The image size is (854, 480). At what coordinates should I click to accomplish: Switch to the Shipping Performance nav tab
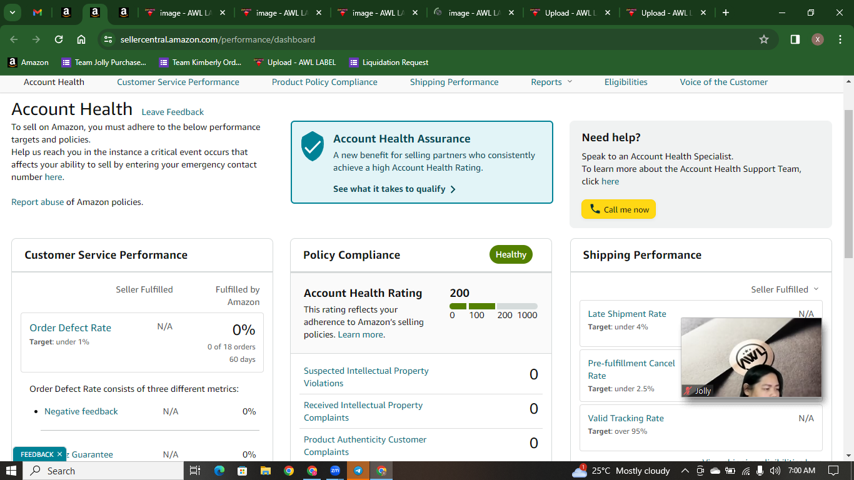455,82
